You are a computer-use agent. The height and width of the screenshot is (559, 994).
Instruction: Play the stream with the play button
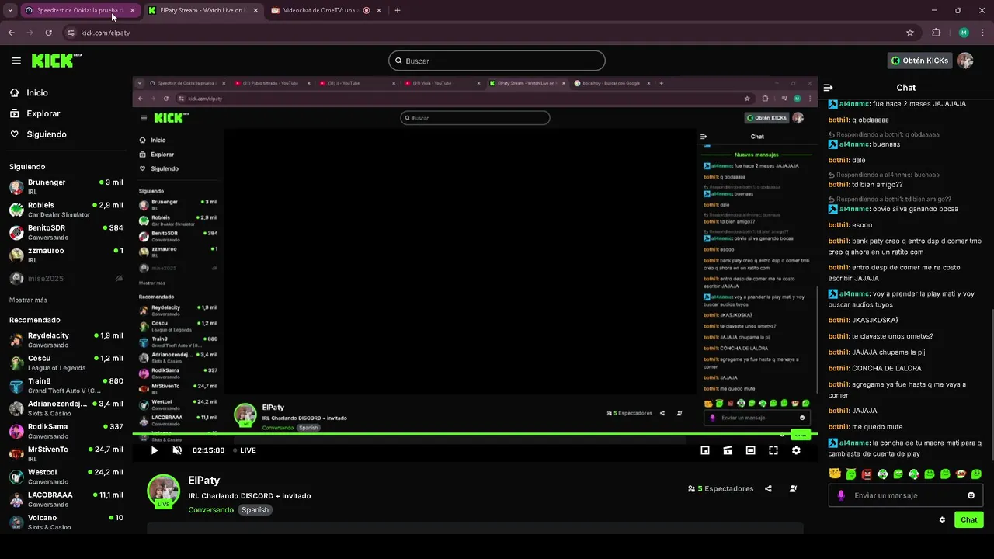(x=155, y=450)
